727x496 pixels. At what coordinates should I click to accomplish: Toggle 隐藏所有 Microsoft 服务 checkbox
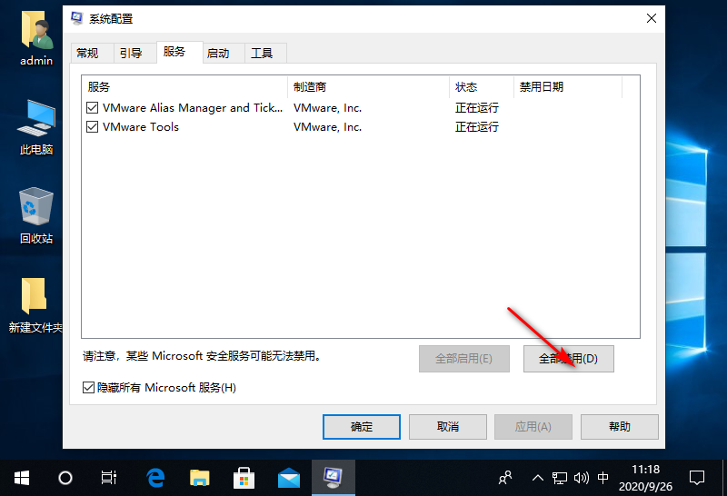(88, 388)
